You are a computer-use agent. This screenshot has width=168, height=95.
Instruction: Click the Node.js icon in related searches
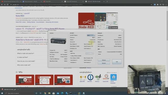pyautogui.click(x=98, y=77)
